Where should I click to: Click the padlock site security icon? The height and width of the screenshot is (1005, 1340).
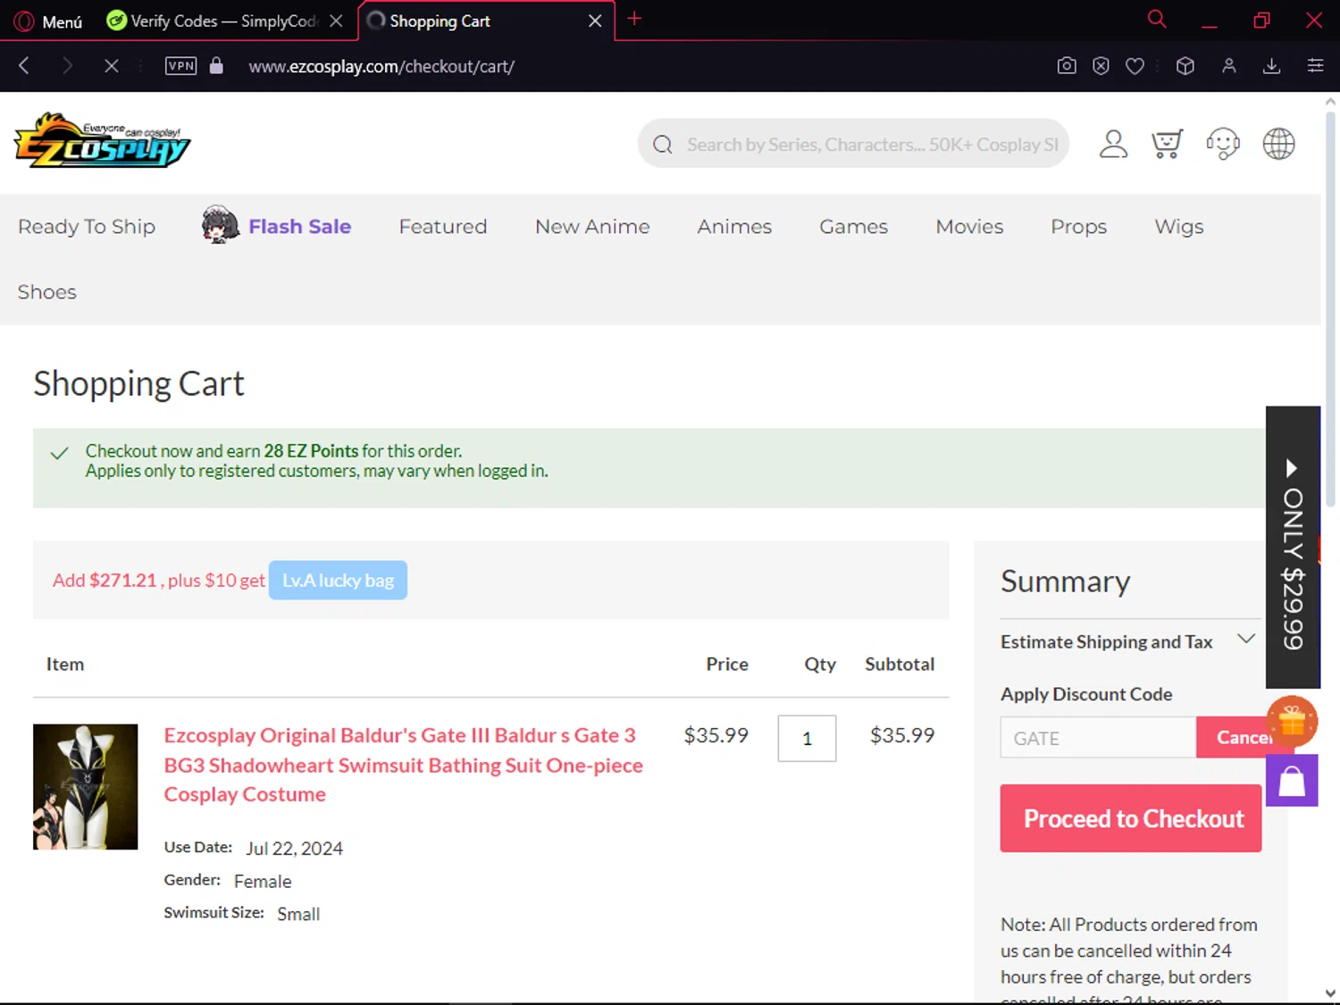pyautogui.click(x=216, y=65)
